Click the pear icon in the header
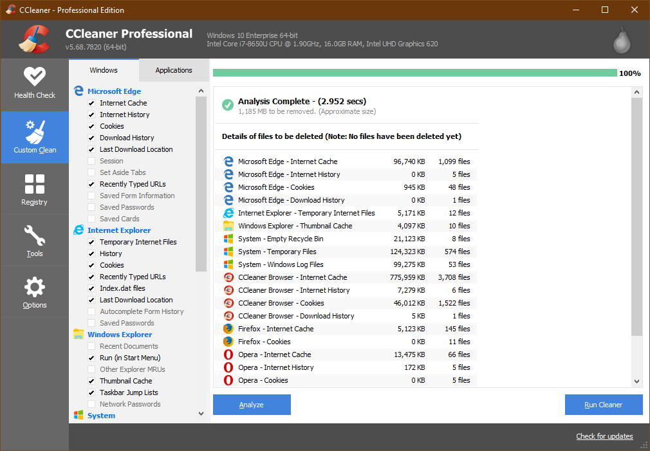650x451 pixels. pos(621,41)
